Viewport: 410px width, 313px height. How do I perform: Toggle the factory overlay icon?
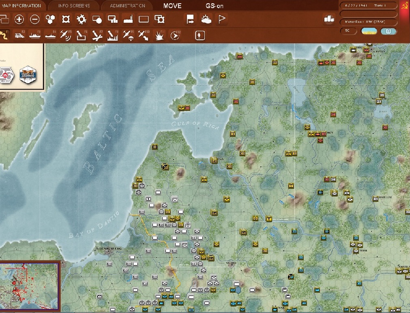click(x=128, y=19)
